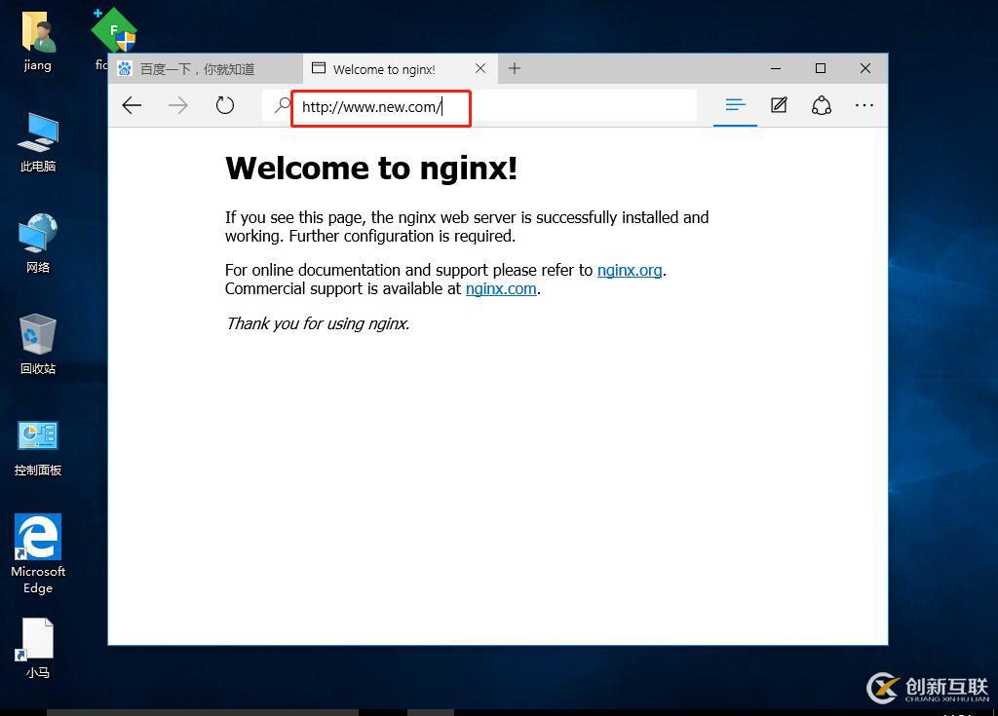Viewport: 998px width, 716px height.
Task: Select the green diamond desktop icon
Action: pyautogui.click(x=113, y=30)
